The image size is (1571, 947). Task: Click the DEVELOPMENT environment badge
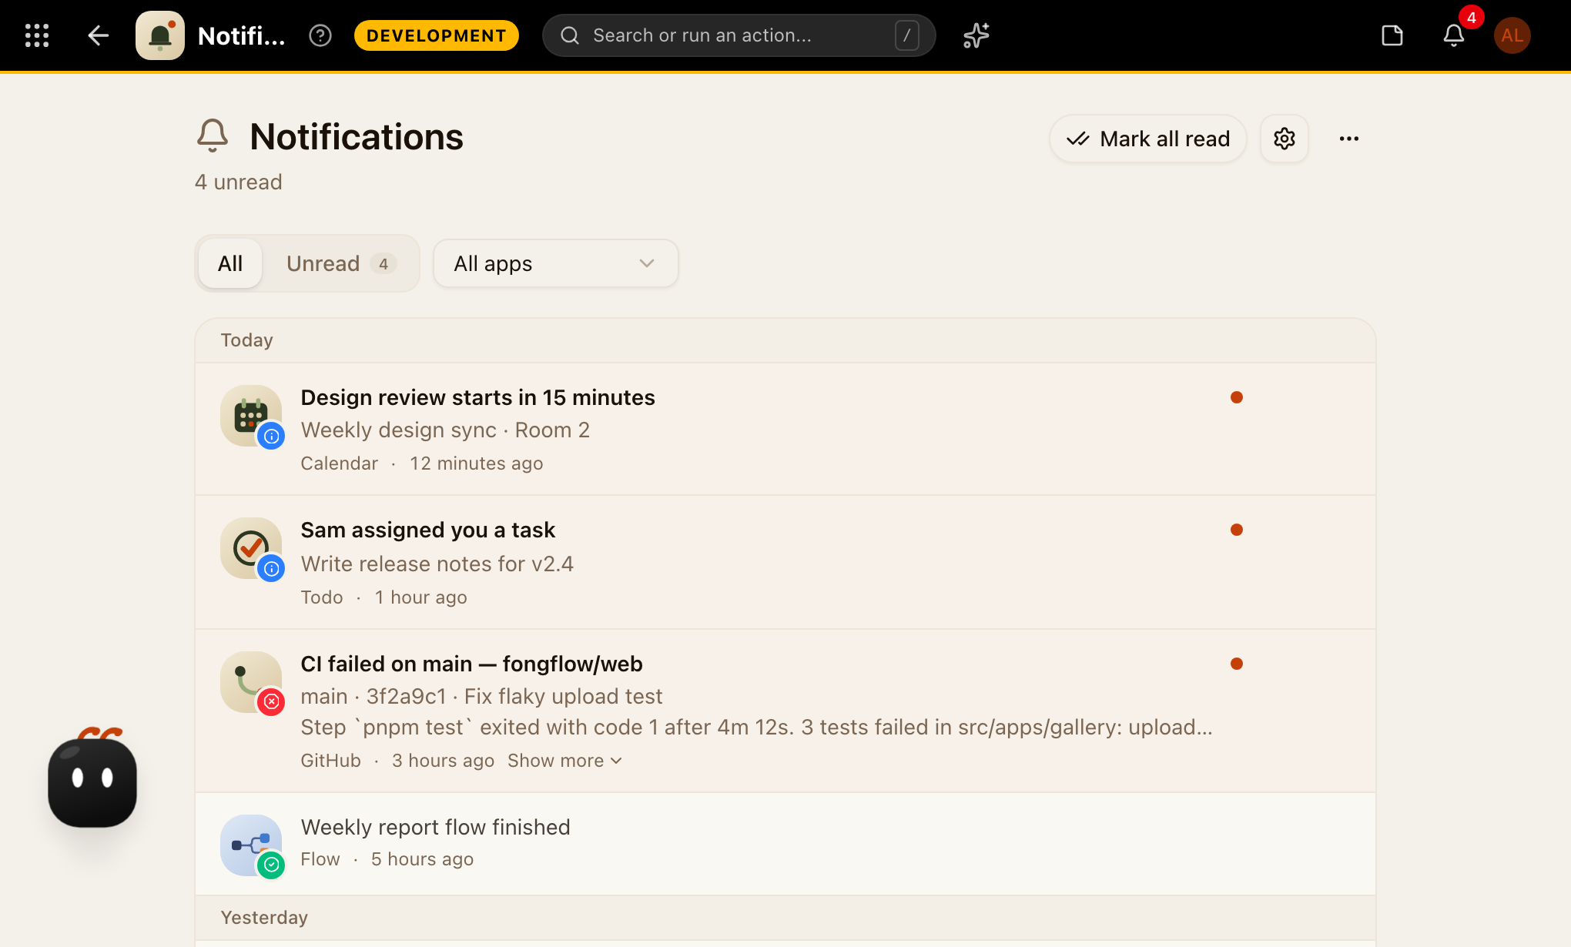(x=437, y=35)
